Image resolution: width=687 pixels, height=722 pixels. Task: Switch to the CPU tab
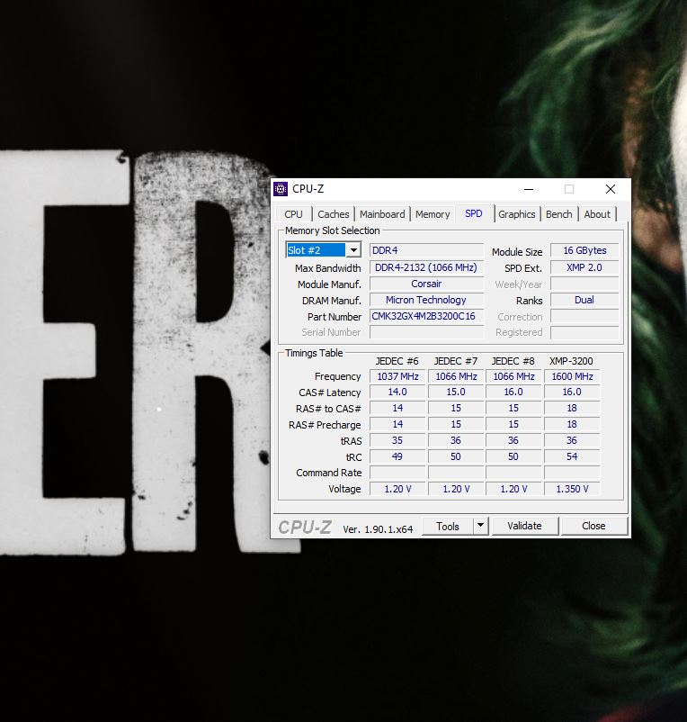click(293, 214)
